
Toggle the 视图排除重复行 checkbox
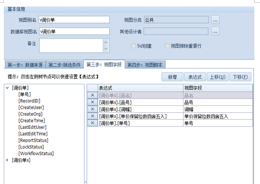pyautogui.click(x=167, y=46)
